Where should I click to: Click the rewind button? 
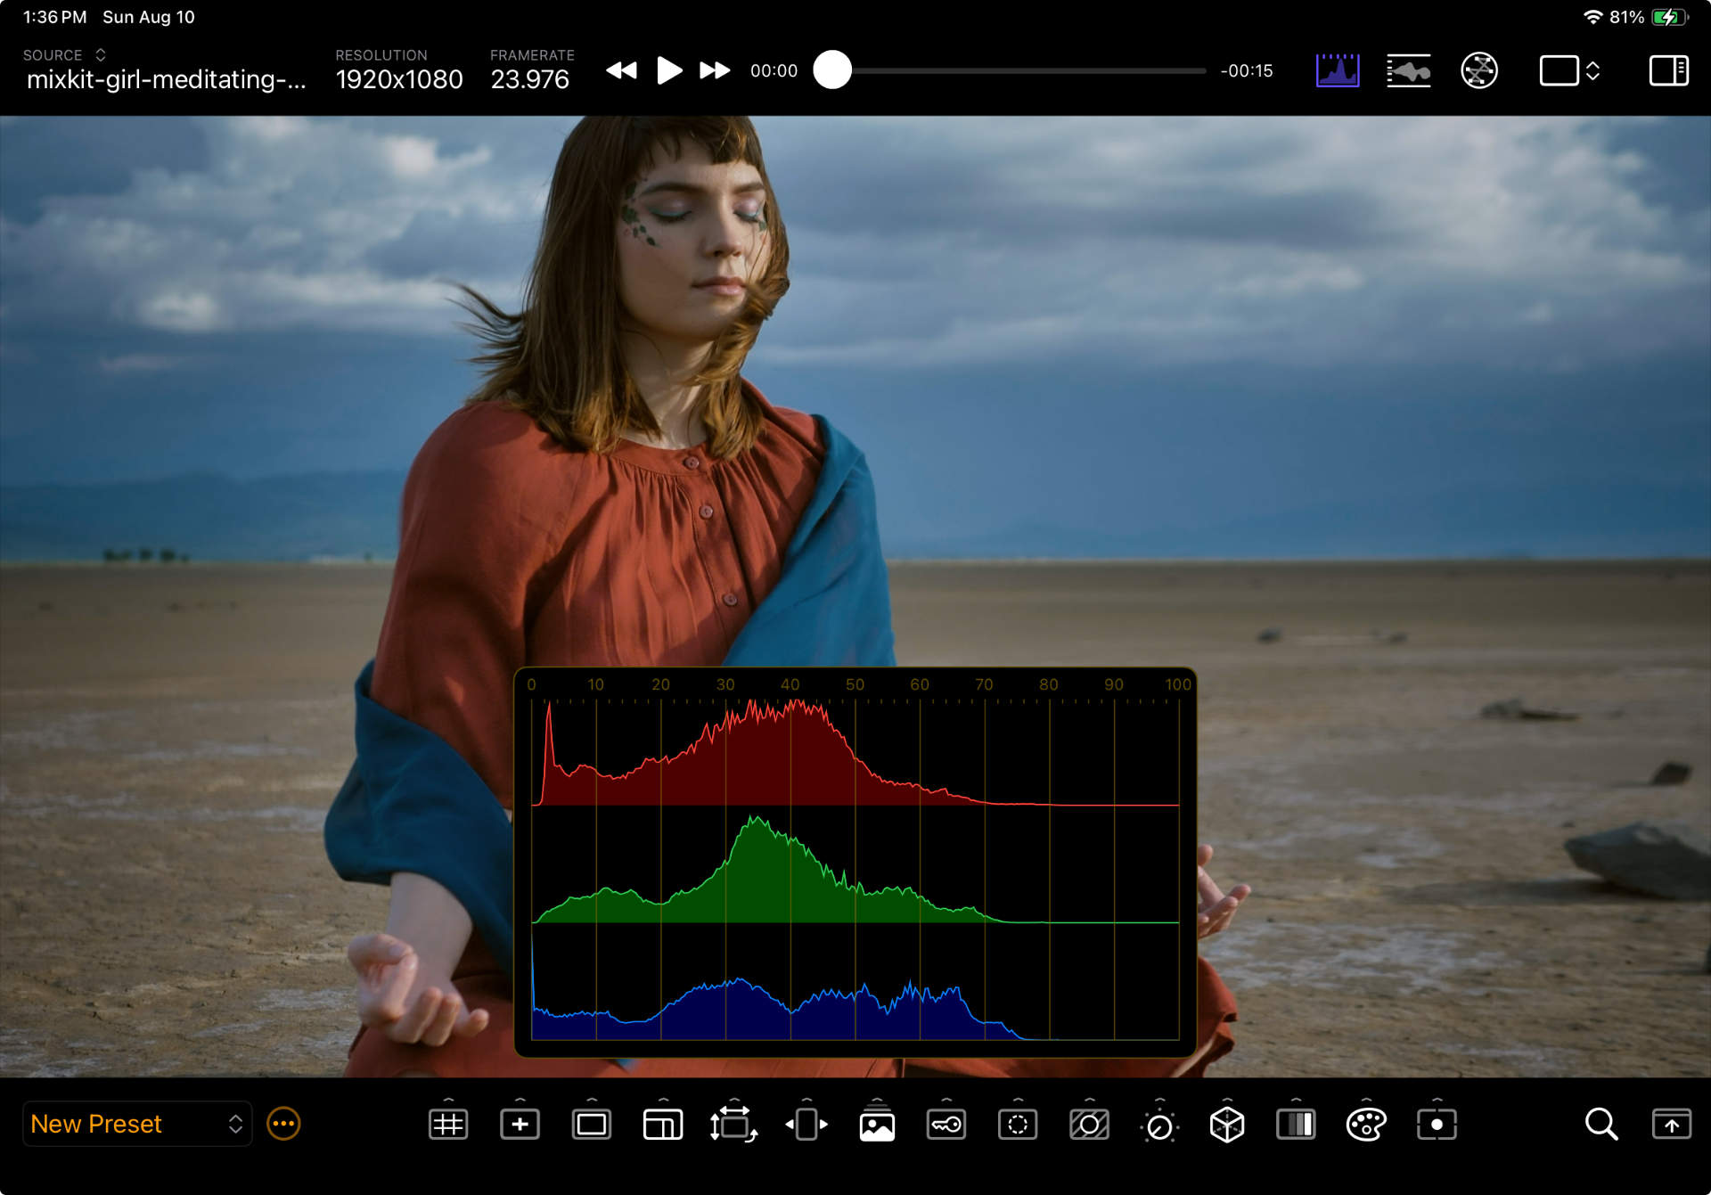coord(621,70)
